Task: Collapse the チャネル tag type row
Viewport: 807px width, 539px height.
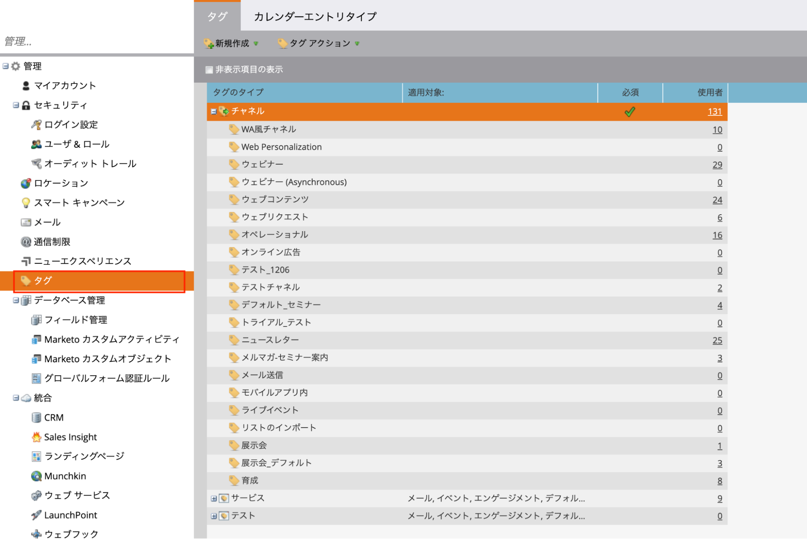Action: 214,111
